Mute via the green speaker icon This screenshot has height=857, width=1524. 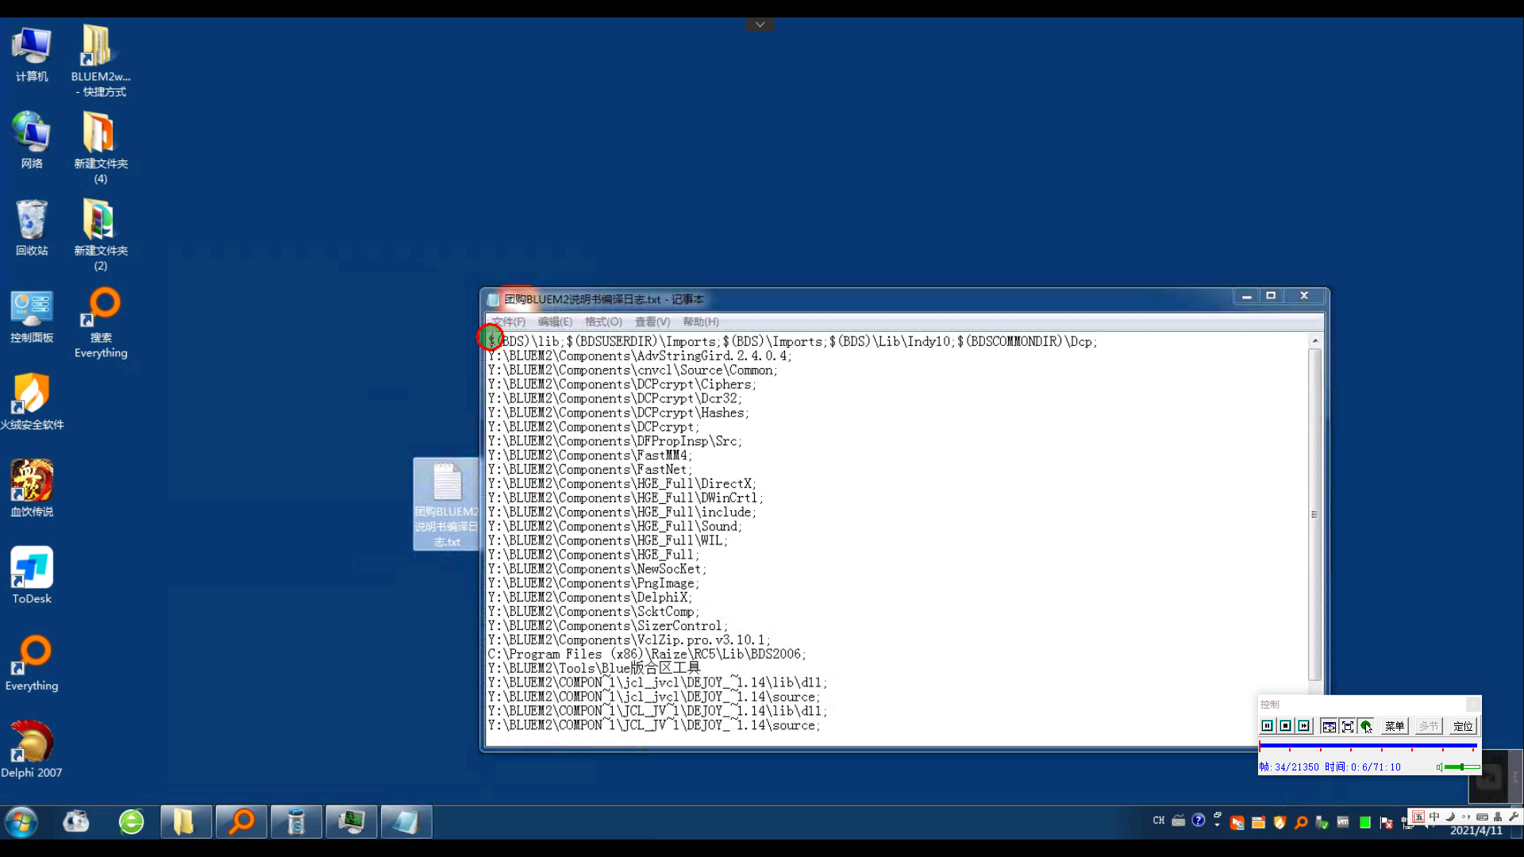[1439, 767]
